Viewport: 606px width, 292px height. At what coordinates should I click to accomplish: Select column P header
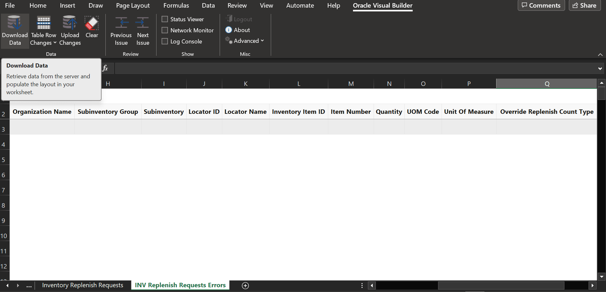[x=469, y=84]
